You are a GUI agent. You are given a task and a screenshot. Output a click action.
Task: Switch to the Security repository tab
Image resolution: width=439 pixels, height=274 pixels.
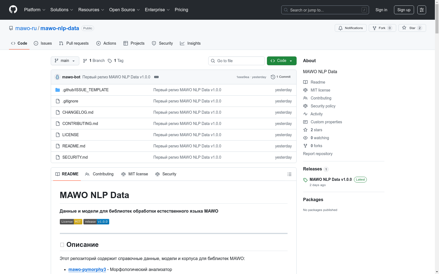click(162, 43)
